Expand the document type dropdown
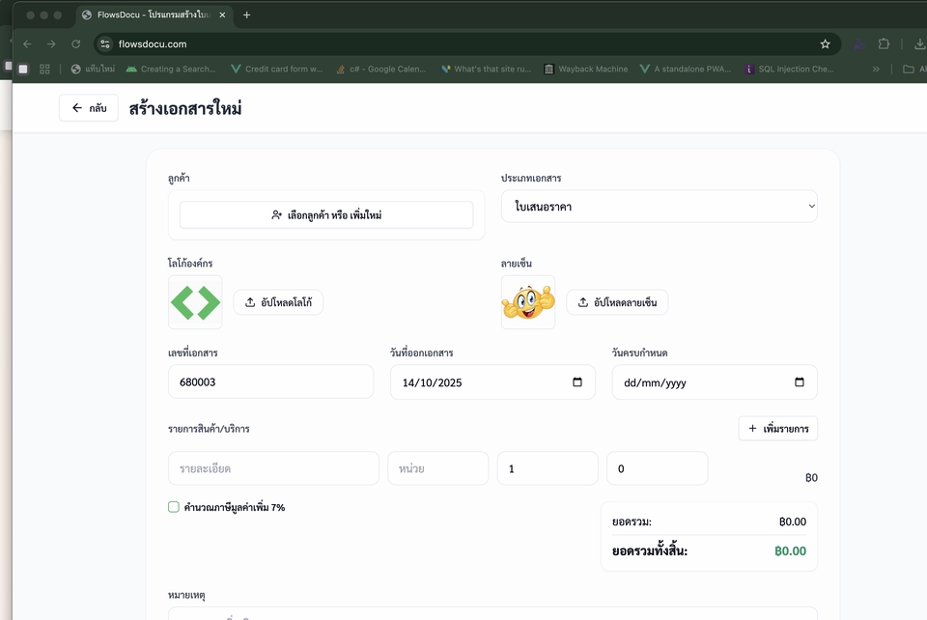This screenshot has width=927, height=620. [659, 207]
